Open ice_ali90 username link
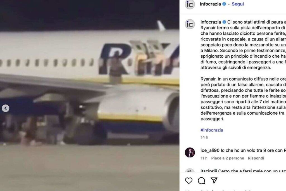286x191 pixels. 210,150
